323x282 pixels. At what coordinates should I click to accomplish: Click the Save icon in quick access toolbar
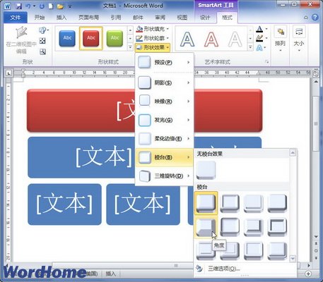coord(18,6)
